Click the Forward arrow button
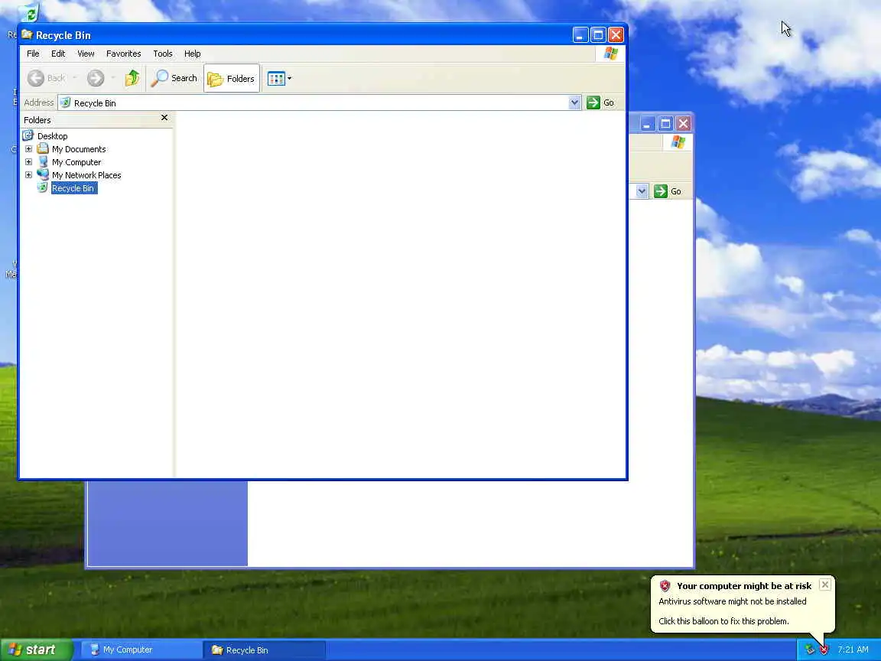 coord(96,78)
